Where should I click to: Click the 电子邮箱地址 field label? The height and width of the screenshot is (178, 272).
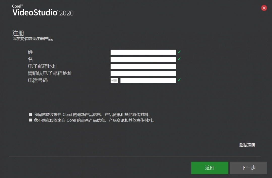[x=43, y=66]
